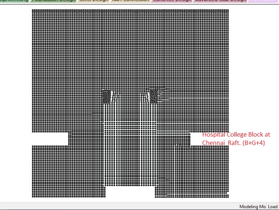Select the 'Chennai Raft. (B+G+4)' text line

click(x=233, y=143)
